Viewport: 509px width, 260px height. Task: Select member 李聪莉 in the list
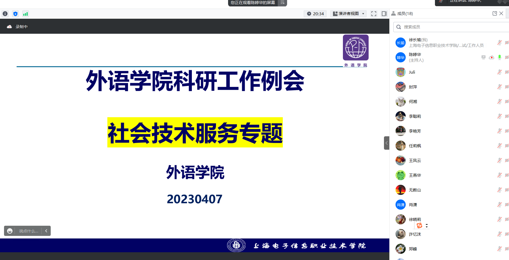(x=415, y=116)
